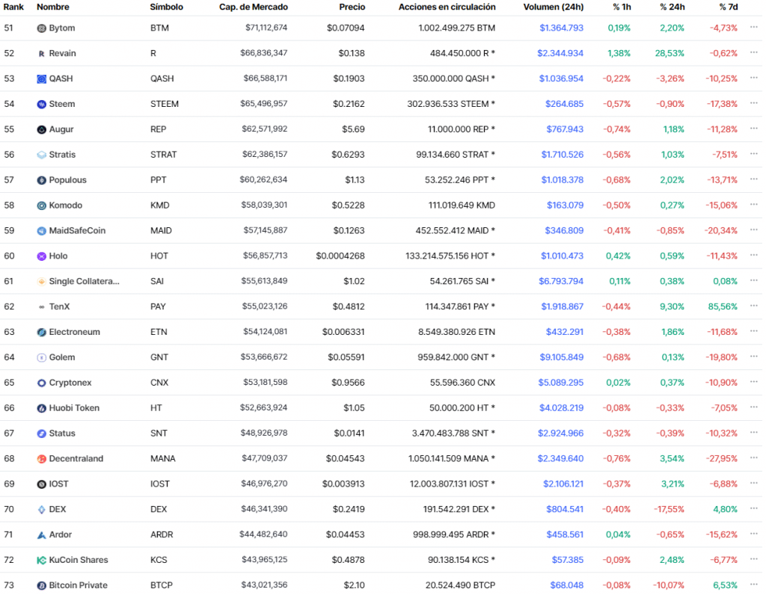Image resolution: width=766 pixels, height=595 pixels.
Task: Open Golem volume link $9.105.849
Action: 562,358
